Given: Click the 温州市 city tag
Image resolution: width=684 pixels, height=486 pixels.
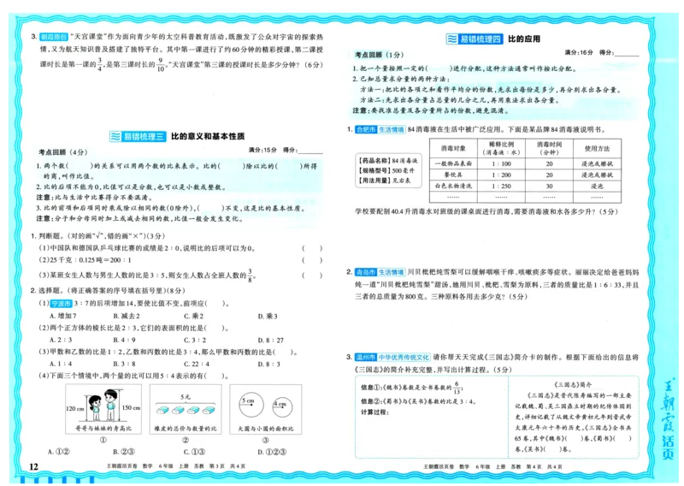Looking at the screenshot, I should click(x=366, y=357).
